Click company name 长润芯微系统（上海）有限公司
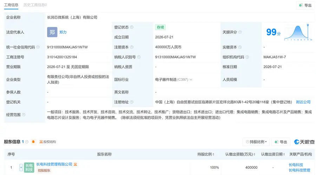Screen dimensions: 316x175 pyautogui.click(x=72, y=17)
